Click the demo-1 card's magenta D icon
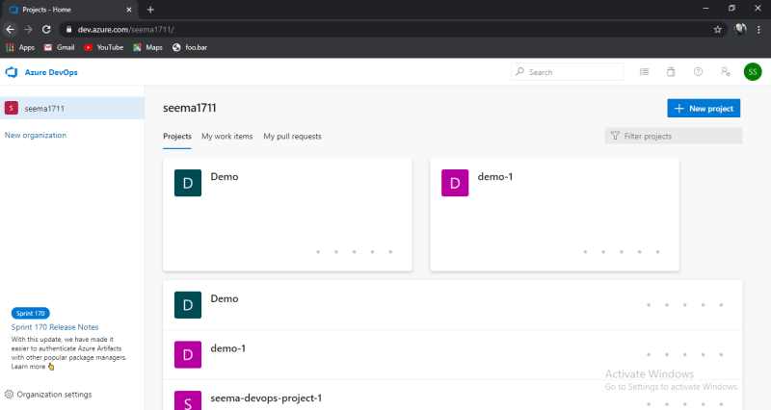The image size is (771, 410). [455, 183]
